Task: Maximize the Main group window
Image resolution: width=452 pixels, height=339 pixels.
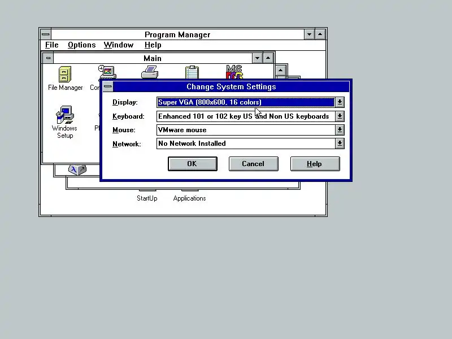Action: [x=268, y=58]
